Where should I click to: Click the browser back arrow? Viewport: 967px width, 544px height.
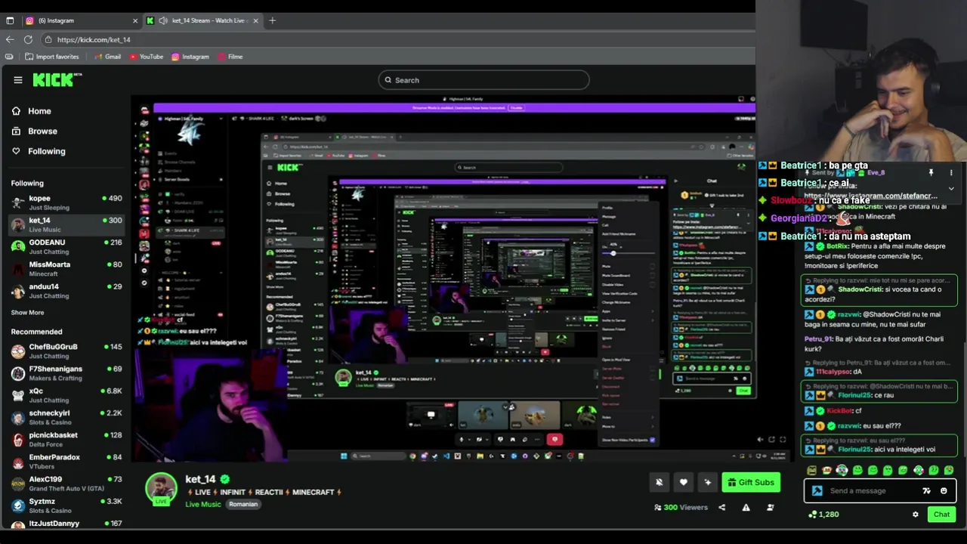tap(10, 39)
